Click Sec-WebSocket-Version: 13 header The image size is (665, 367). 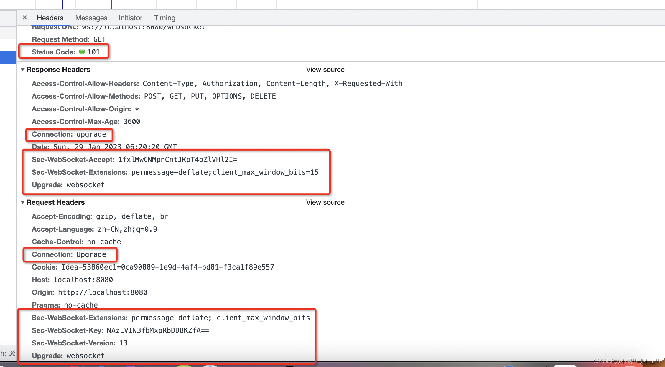[80, 343]
